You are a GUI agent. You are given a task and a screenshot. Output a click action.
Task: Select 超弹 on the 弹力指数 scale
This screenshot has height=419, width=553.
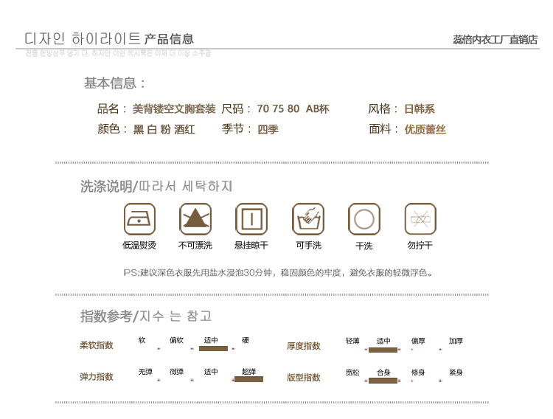click(248, 373)
